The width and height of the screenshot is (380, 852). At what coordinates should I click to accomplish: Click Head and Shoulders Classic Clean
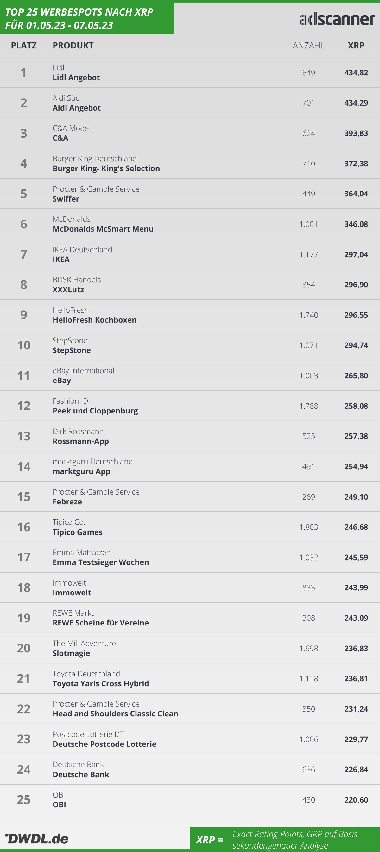115,714
